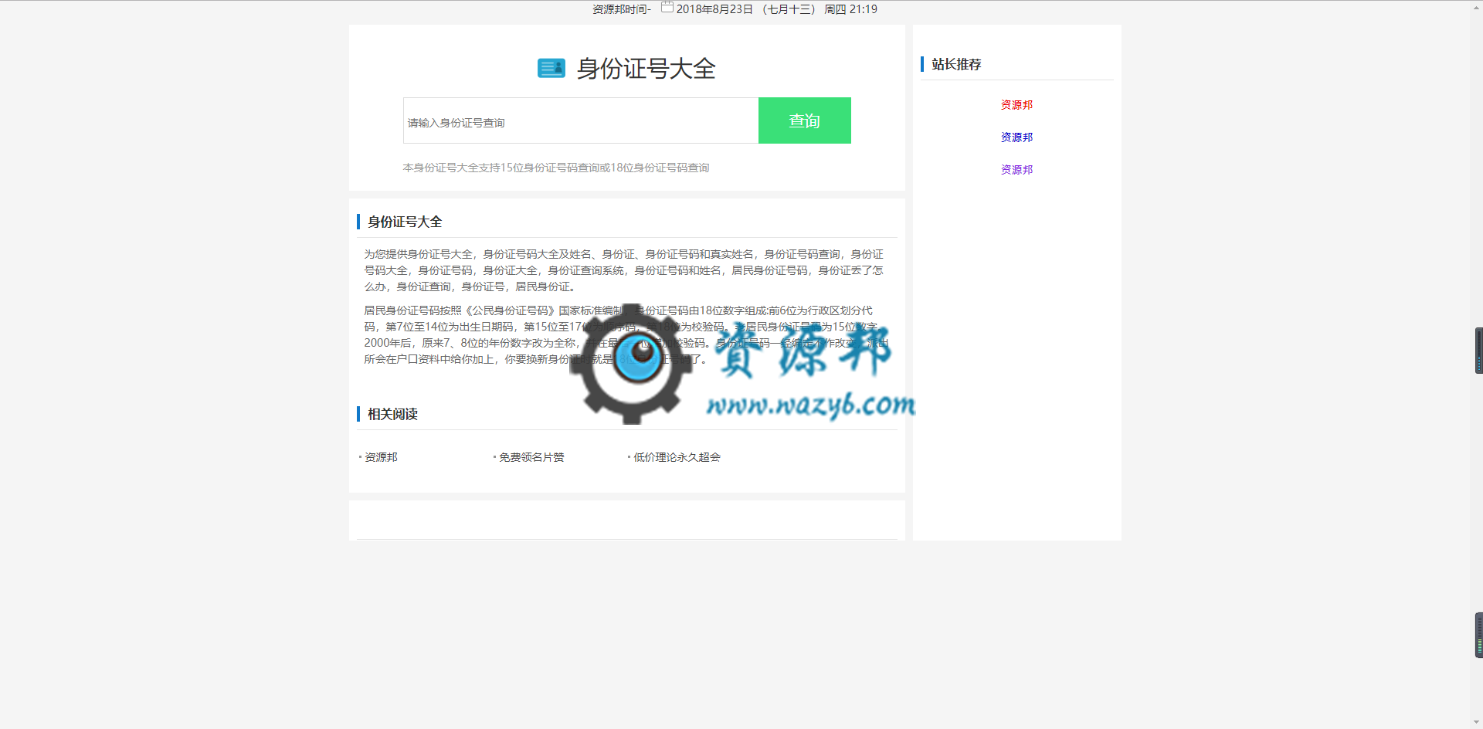Click the 站长推荐 sidebar heading

click(x=956, y=64)
